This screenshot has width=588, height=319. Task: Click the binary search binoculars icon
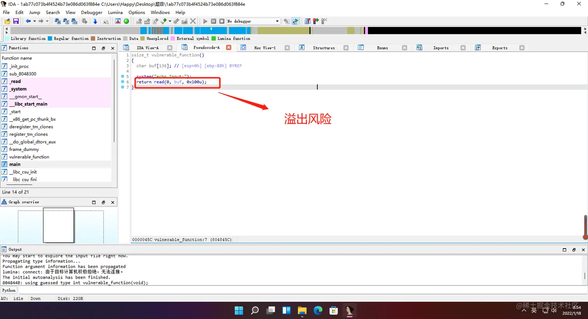(x=74, y=21)
